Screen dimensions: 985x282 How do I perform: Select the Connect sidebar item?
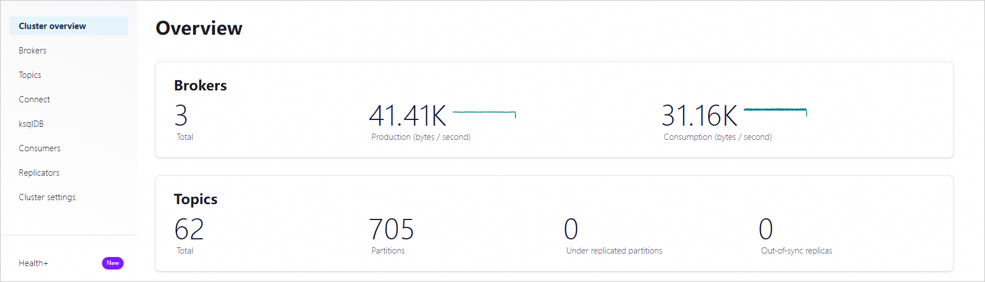tap(34, 99)
